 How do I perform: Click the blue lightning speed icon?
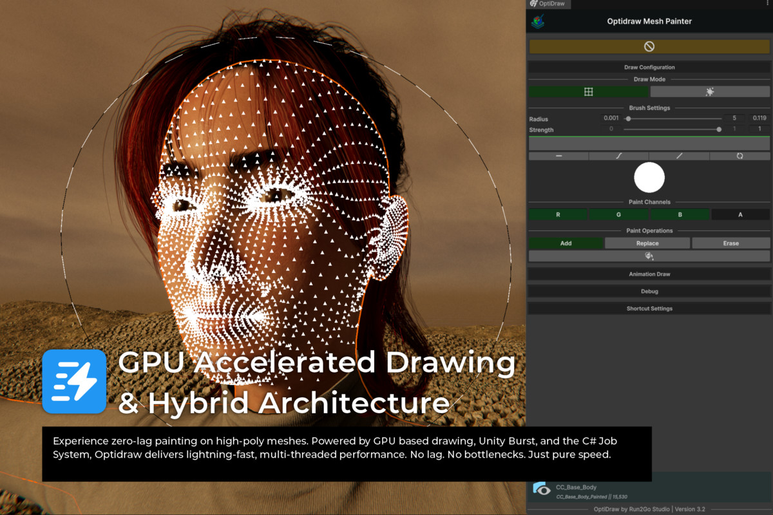coord(74,381)
